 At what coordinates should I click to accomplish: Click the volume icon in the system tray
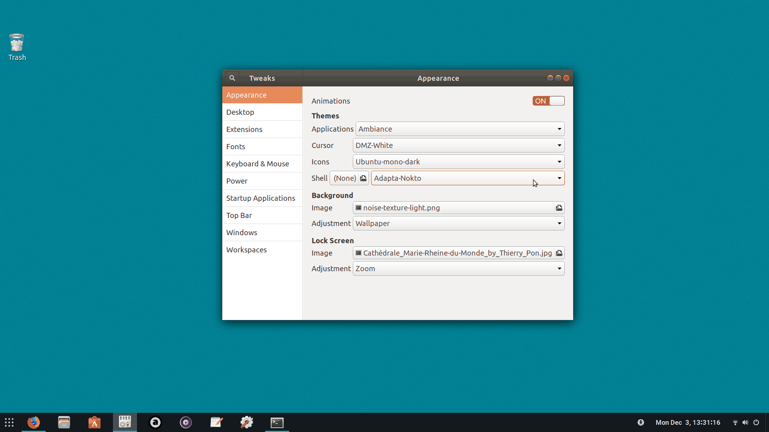(745, 422)
